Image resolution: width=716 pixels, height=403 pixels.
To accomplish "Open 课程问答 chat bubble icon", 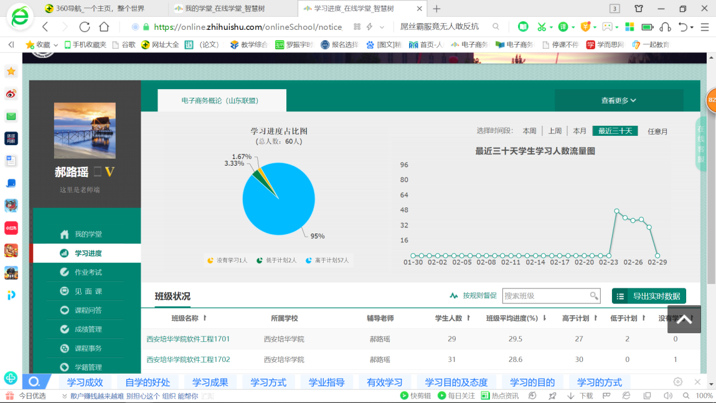I will tap(64, 310).
